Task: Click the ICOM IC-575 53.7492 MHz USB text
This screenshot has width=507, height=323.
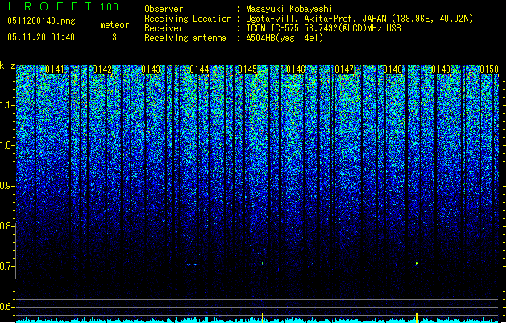Action: 323,28
